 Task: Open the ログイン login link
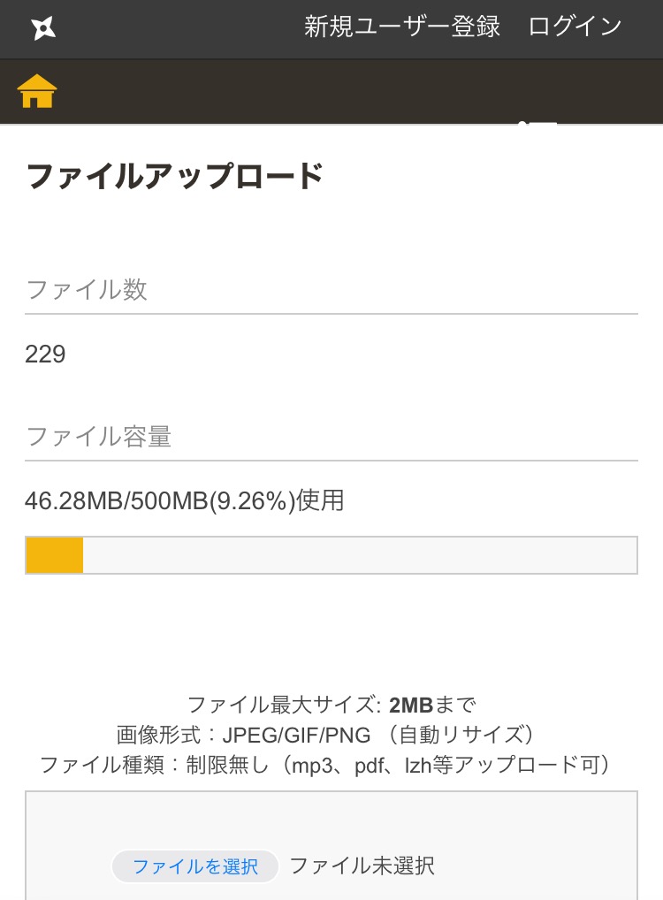575,27
